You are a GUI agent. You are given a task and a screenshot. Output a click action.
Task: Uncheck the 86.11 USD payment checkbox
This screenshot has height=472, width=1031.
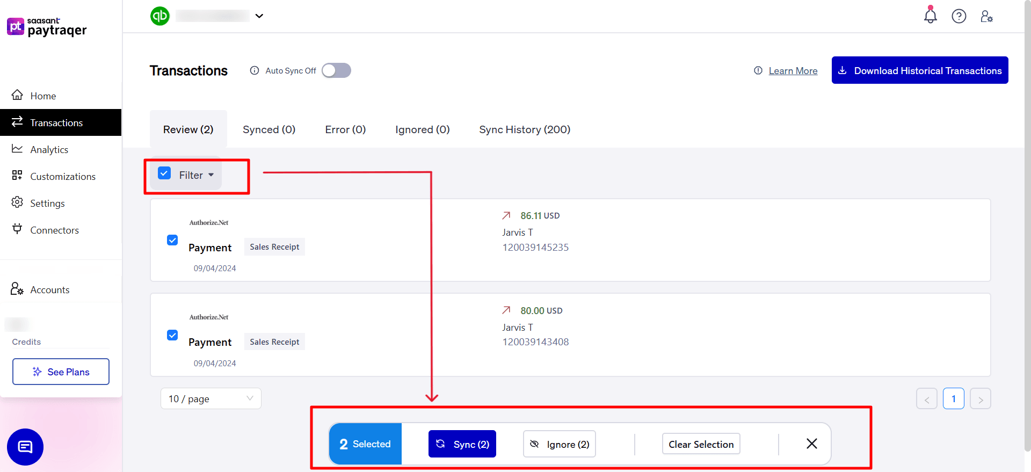click(x=172, y=240)
